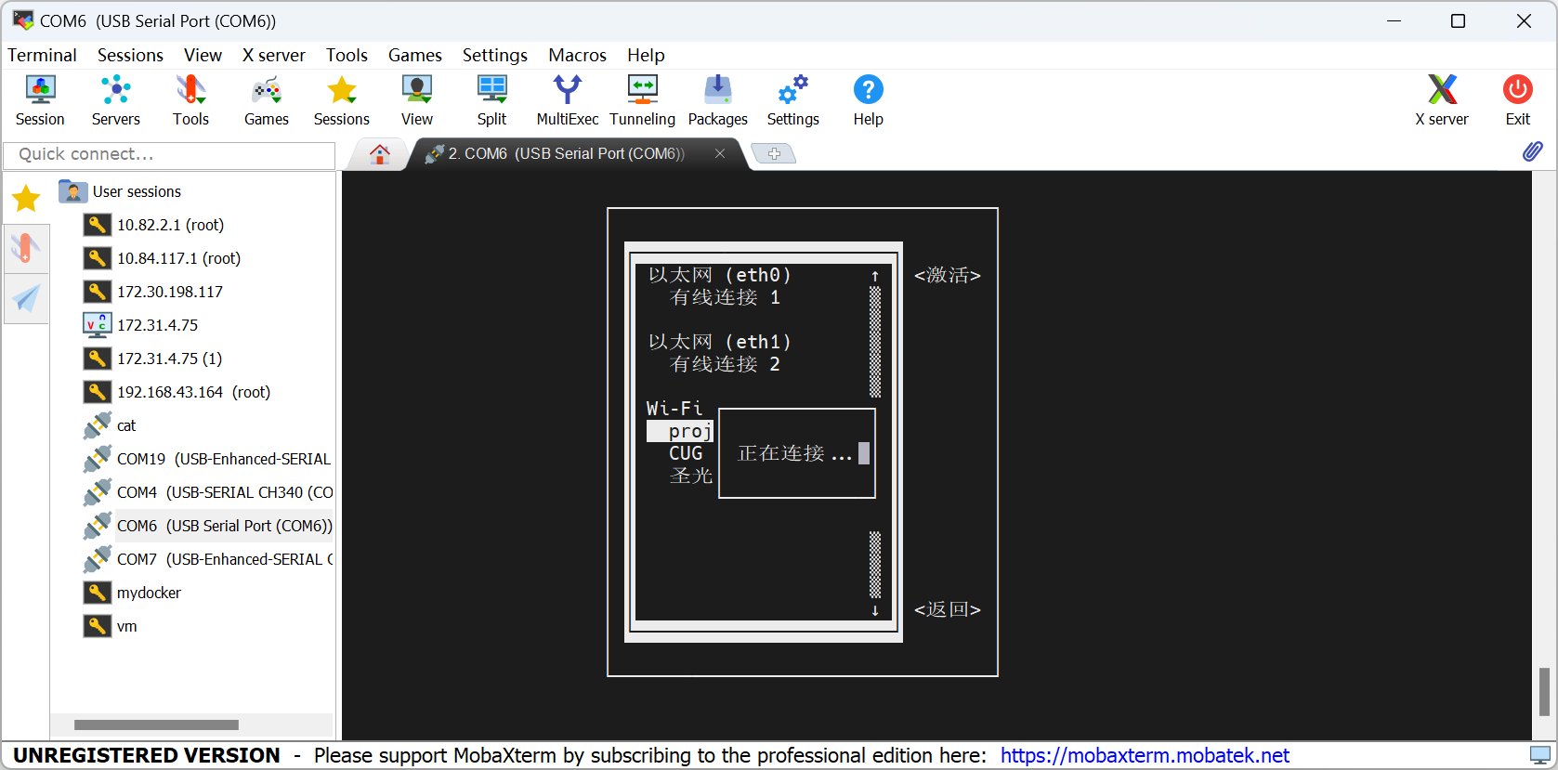Close the COM6 terminal tab

pos(720,153)
